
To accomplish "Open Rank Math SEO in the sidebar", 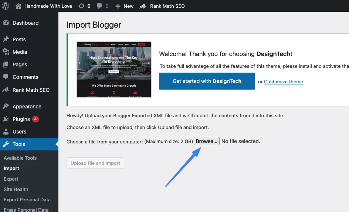I will click(x=31, y=90).
